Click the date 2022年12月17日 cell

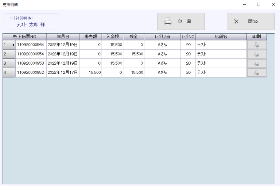click(63, 73)
